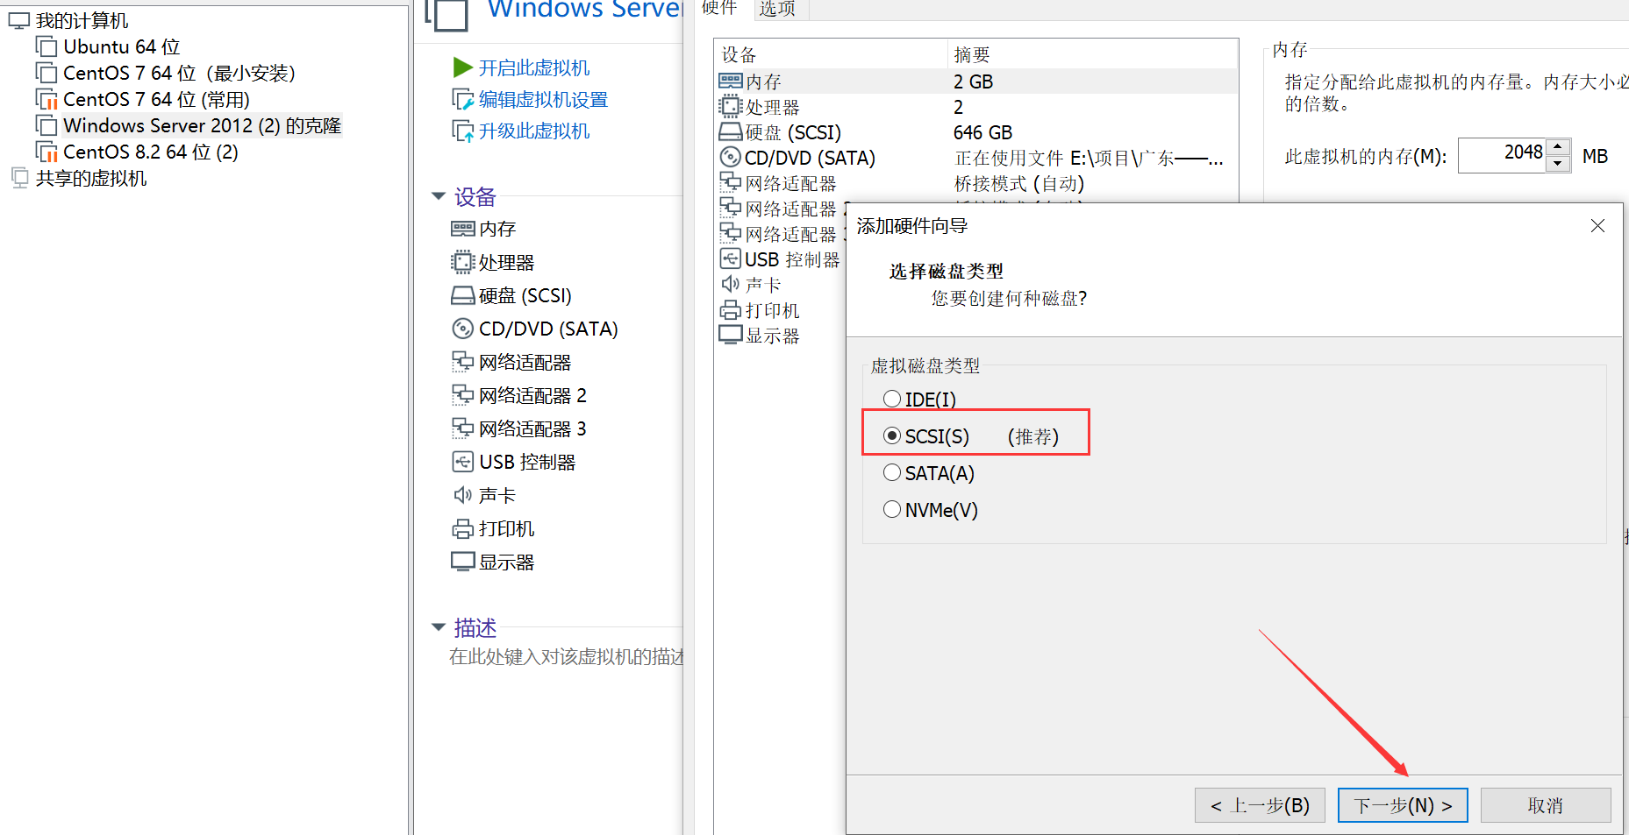This screenshot has width=1629, height=835.
Task: Open the 编辑虚拟机设置 link
Action: [543, 99]
